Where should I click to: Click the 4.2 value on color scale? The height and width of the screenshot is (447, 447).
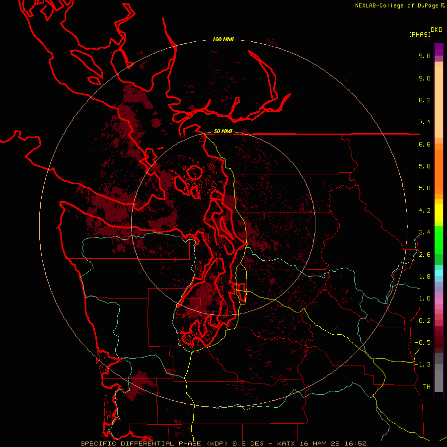[425, 211]
